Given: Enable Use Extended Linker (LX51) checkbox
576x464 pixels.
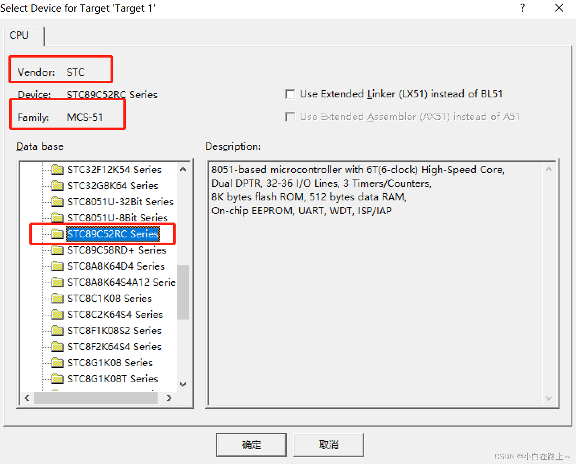Looking at the screenshot, I should pos(290,94).
